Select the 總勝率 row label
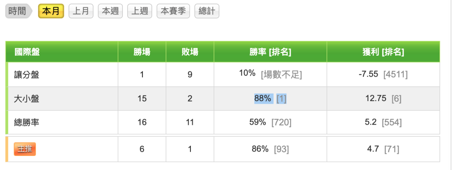Screen dimensions: 459x170 tap(27, 122)
